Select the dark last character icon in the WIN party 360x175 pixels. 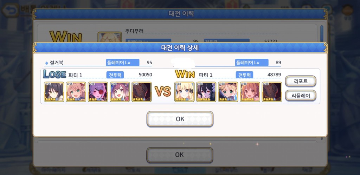tap(272, 92)
